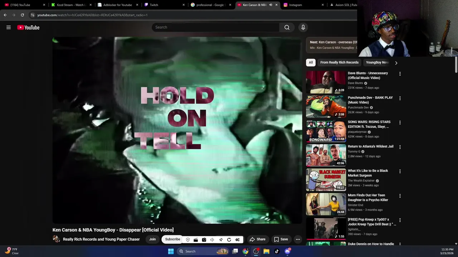458x257 pixels.
Task: Mute the Ken Carson tab audio icon
Action: click(271, 5)
